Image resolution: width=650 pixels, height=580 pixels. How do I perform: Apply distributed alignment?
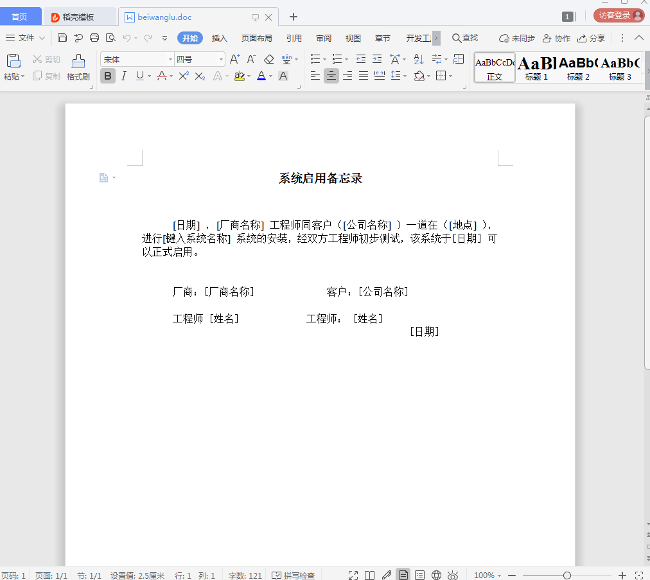[380, 75]
